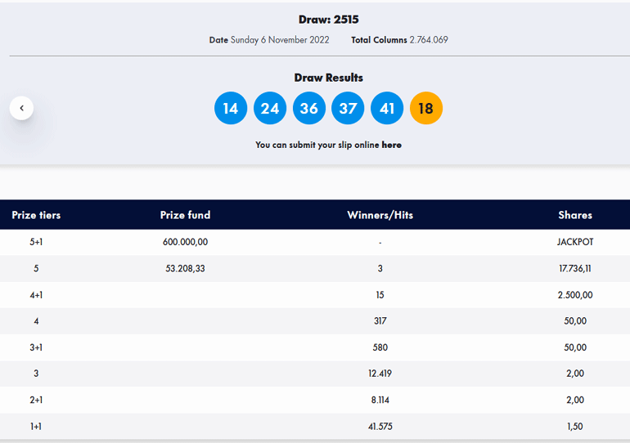Pick the blue ball numbered 37
Viewport: 630px width, 443px height.
point(348,109)
